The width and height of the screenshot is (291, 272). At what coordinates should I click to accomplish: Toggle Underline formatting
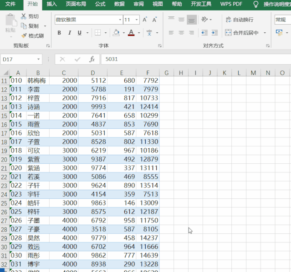click(x=80, y=33)
